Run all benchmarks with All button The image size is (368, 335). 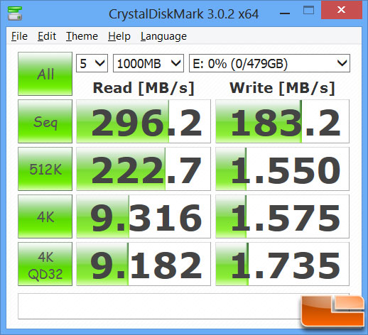click(45, 74)
